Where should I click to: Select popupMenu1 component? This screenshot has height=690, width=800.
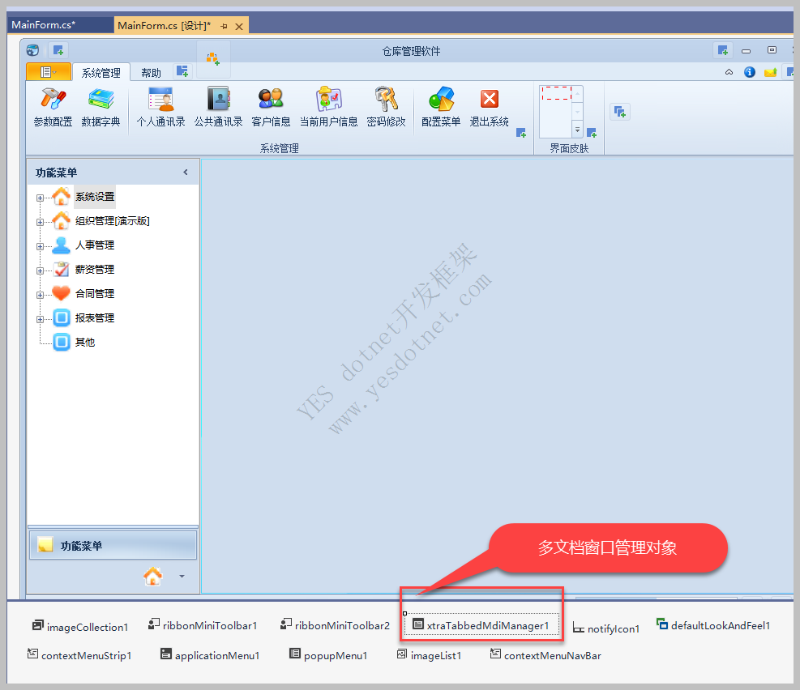click(328, 655)
